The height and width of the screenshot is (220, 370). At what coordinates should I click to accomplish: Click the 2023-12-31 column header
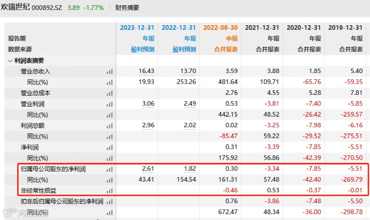(137, 28)
